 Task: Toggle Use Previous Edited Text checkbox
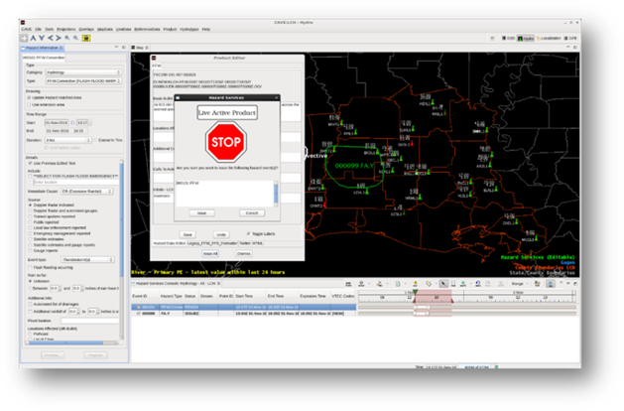click(x=30, y=163)
